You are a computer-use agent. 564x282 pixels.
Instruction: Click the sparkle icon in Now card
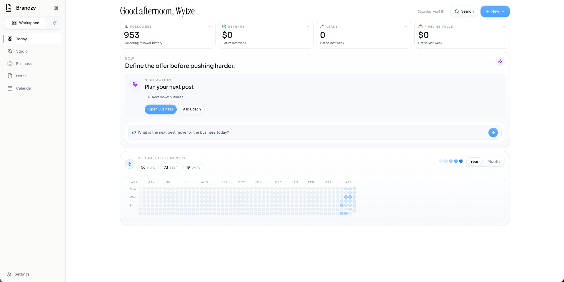[x=500, y=61]
